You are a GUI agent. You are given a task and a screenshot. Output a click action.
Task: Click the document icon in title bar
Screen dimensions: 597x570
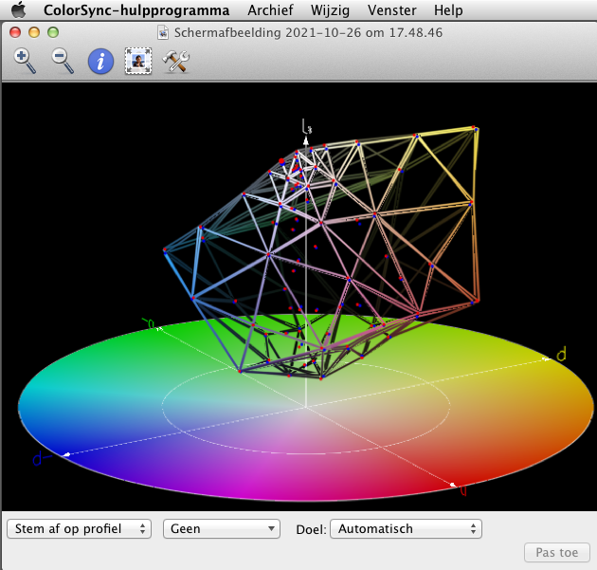165,32
